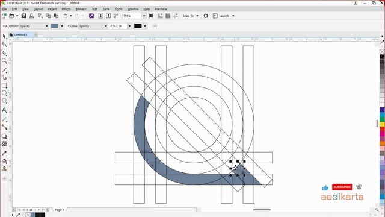The image size is (385, 217).
Task: Undo the last action
Action: (65, 16)
